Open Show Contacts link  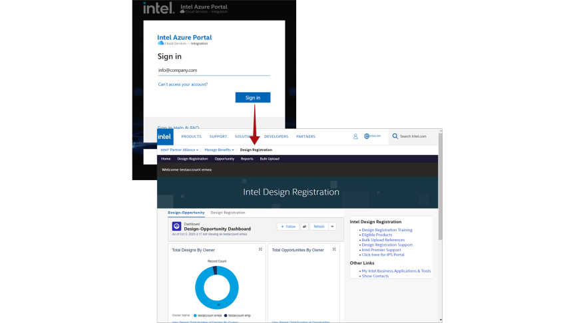375,276
